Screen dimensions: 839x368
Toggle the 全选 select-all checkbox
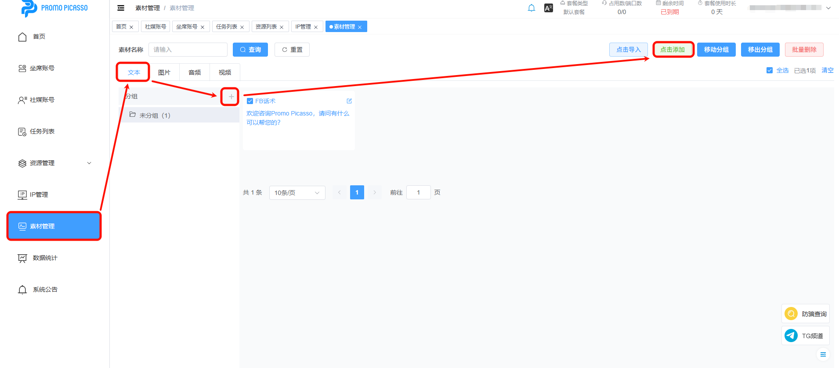pos(770,70)
